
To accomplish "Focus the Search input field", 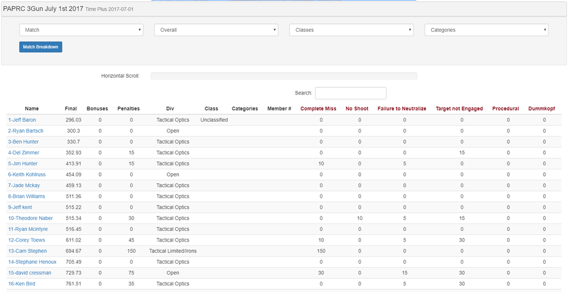I will [x=351, y=93].
